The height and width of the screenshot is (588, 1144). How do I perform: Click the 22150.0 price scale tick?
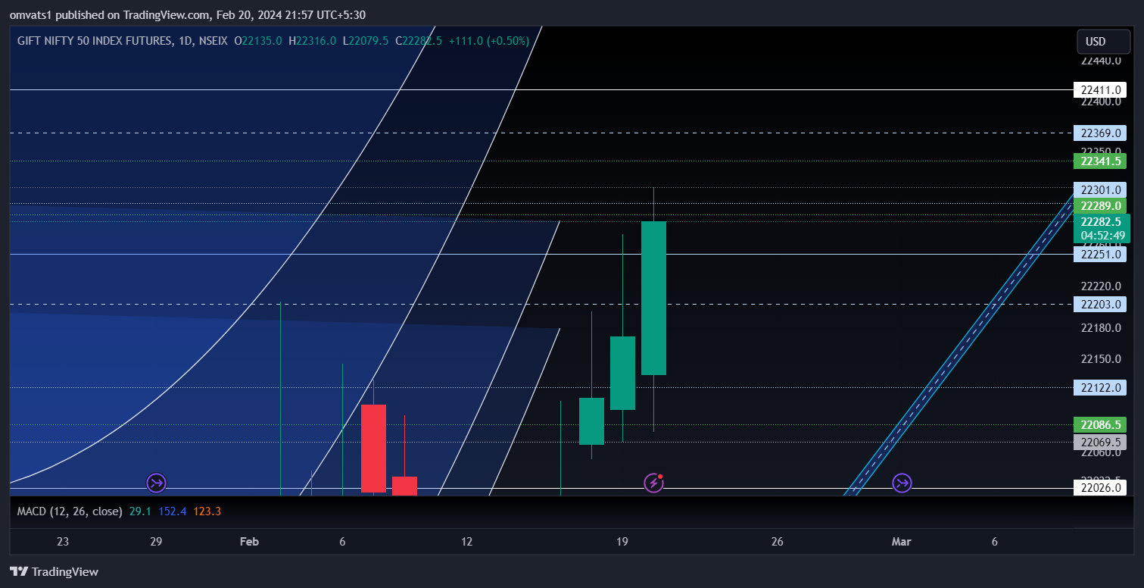tap(1101, 358)
